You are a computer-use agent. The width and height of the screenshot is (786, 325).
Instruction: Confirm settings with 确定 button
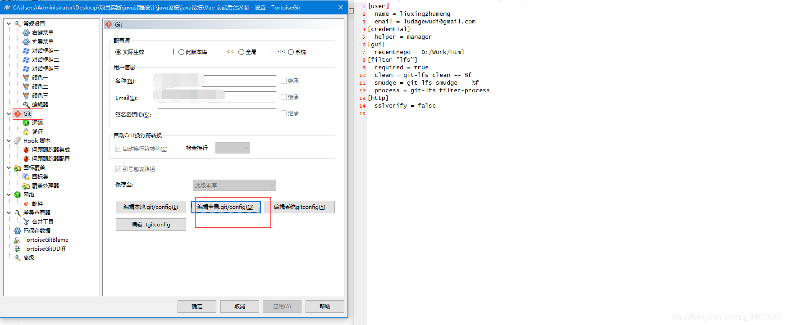pos(197,307)
